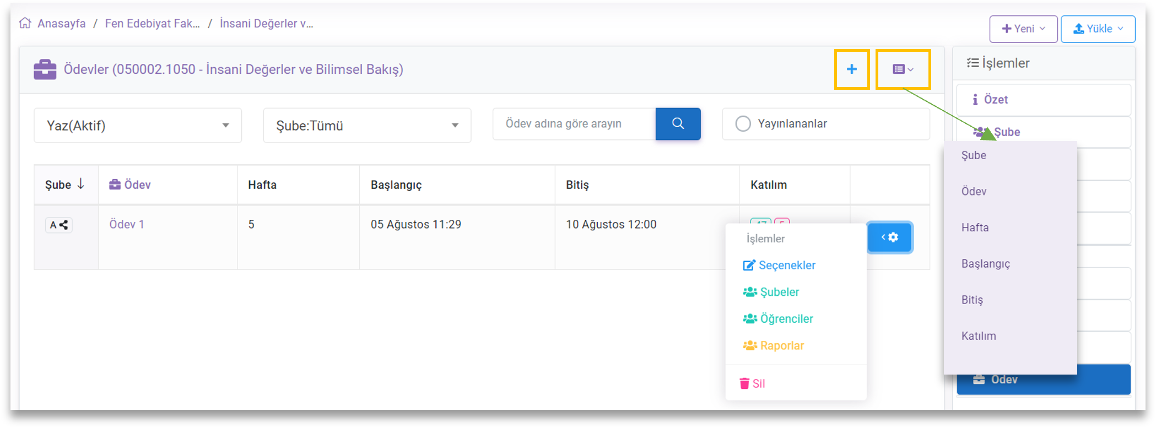The width and height of the screenshot is (1156, 428).
Task: Select Seçenekler from the İşlemler menu
Action: click(779, 266)
